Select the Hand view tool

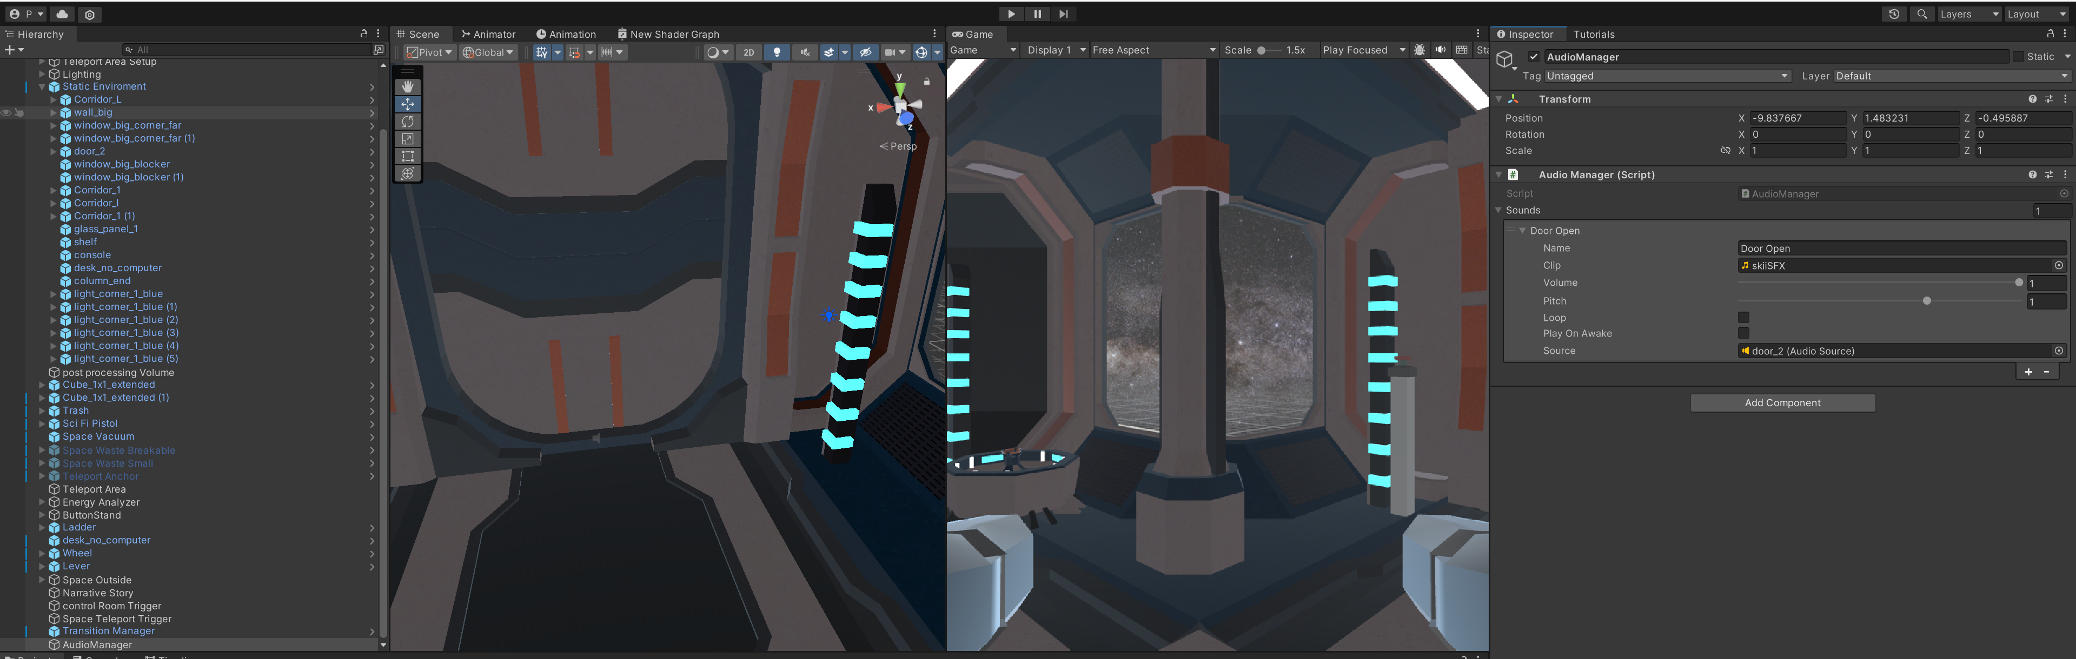(408, 86)
